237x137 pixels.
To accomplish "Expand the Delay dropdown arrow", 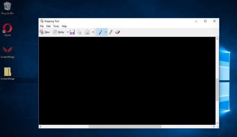I will tap(67, 32).
